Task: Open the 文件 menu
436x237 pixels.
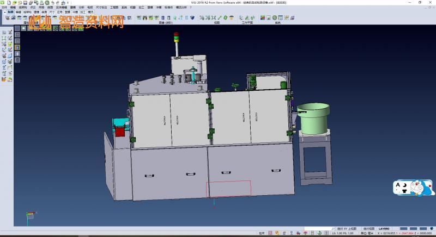Action: point(4,7)
